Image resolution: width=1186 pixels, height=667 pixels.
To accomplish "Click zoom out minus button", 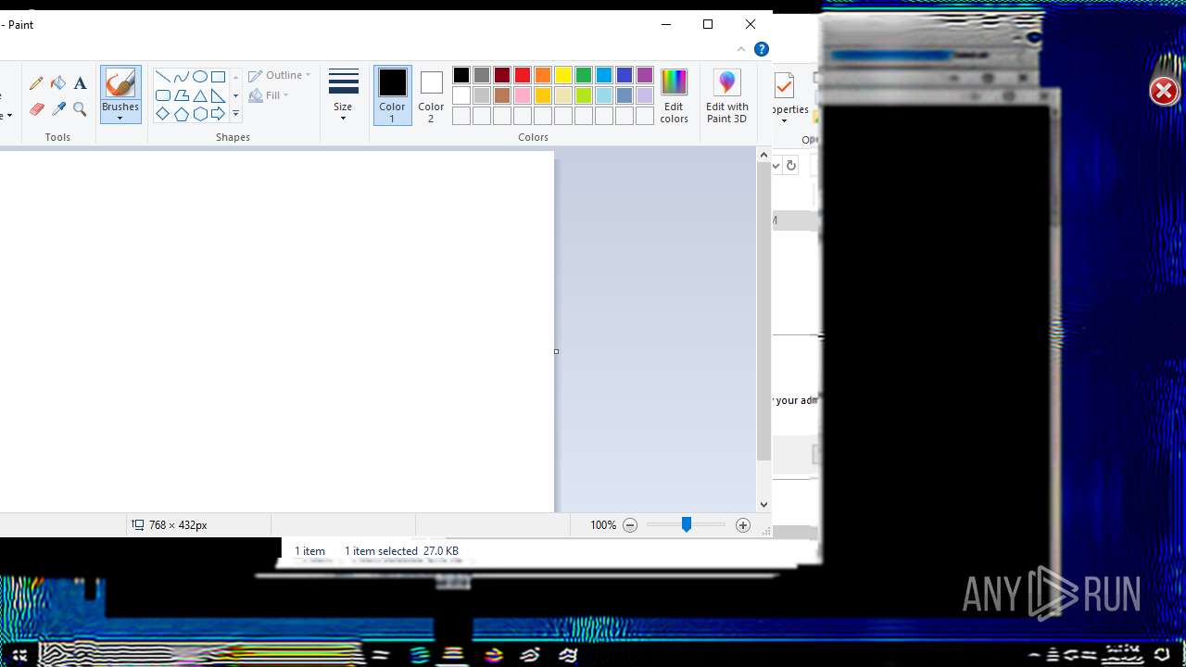I will point(630,525).
